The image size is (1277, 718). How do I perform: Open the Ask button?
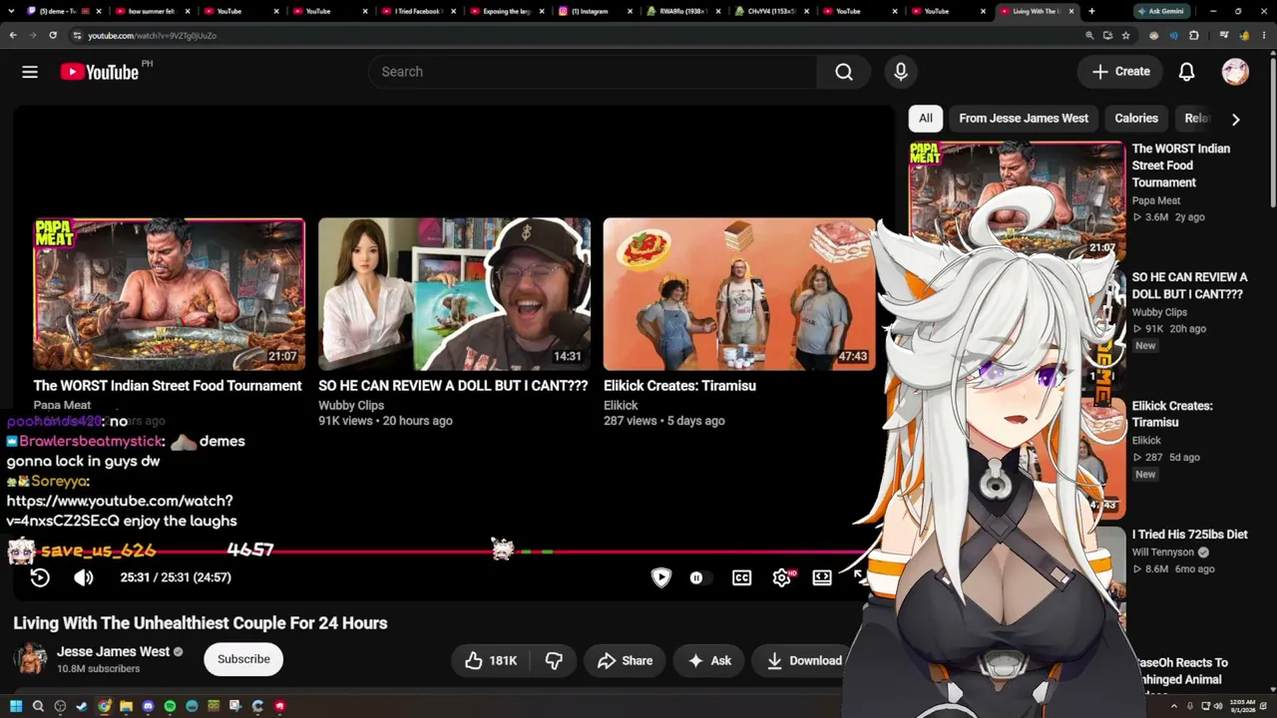pyautogui.click(x=710, y=660)
